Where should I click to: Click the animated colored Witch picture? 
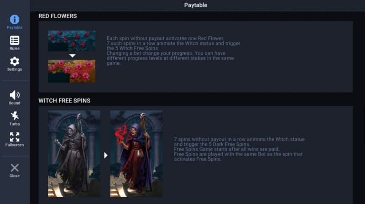coord(136,154)
